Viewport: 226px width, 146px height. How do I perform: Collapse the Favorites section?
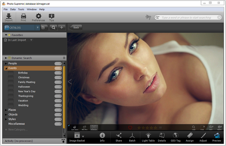[6, 35]
